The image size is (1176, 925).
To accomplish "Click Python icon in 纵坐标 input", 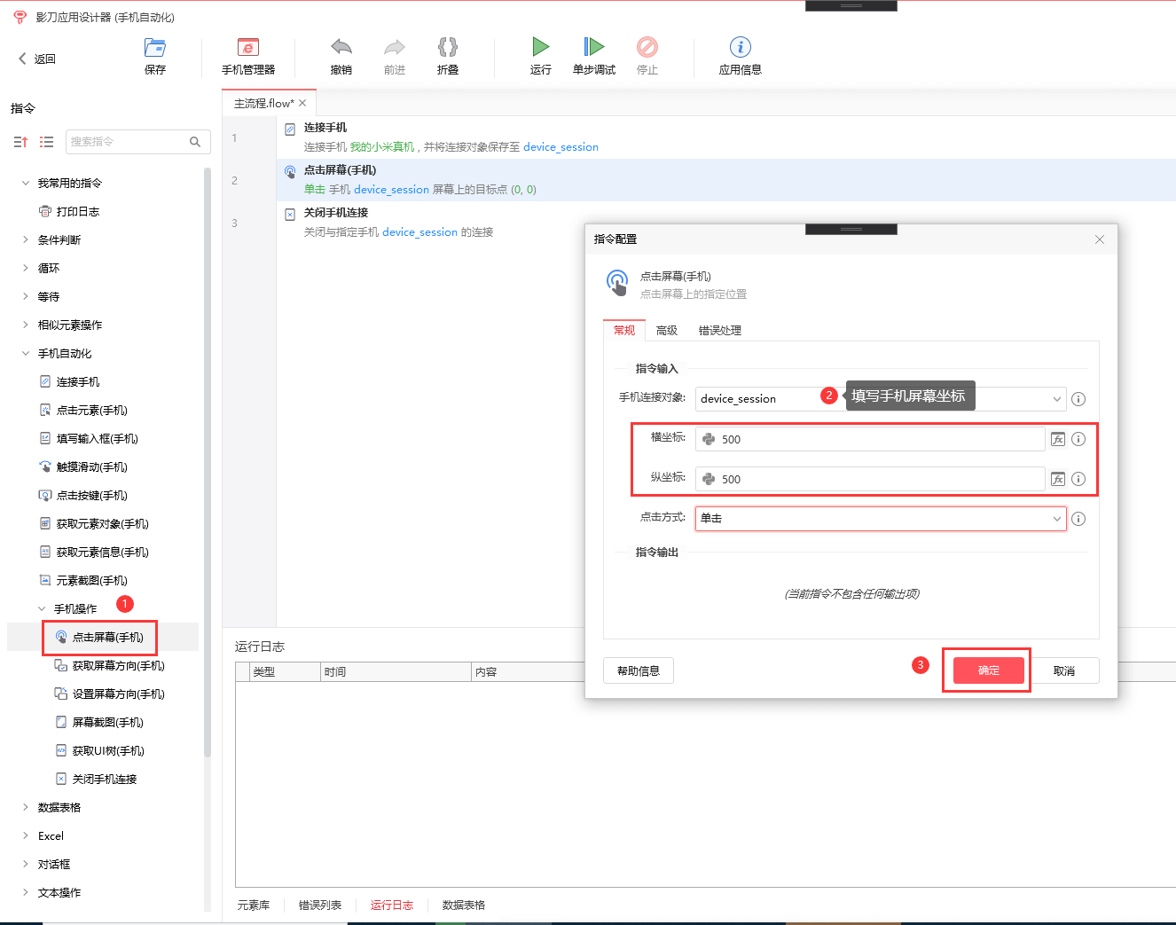I will [709, 479].
